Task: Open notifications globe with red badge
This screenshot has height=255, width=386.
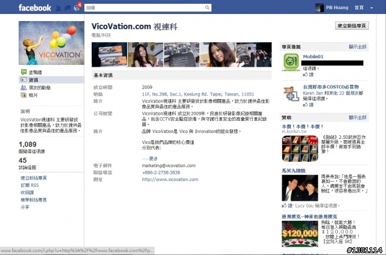Action: pyautogui.click(x=77, y=7)
